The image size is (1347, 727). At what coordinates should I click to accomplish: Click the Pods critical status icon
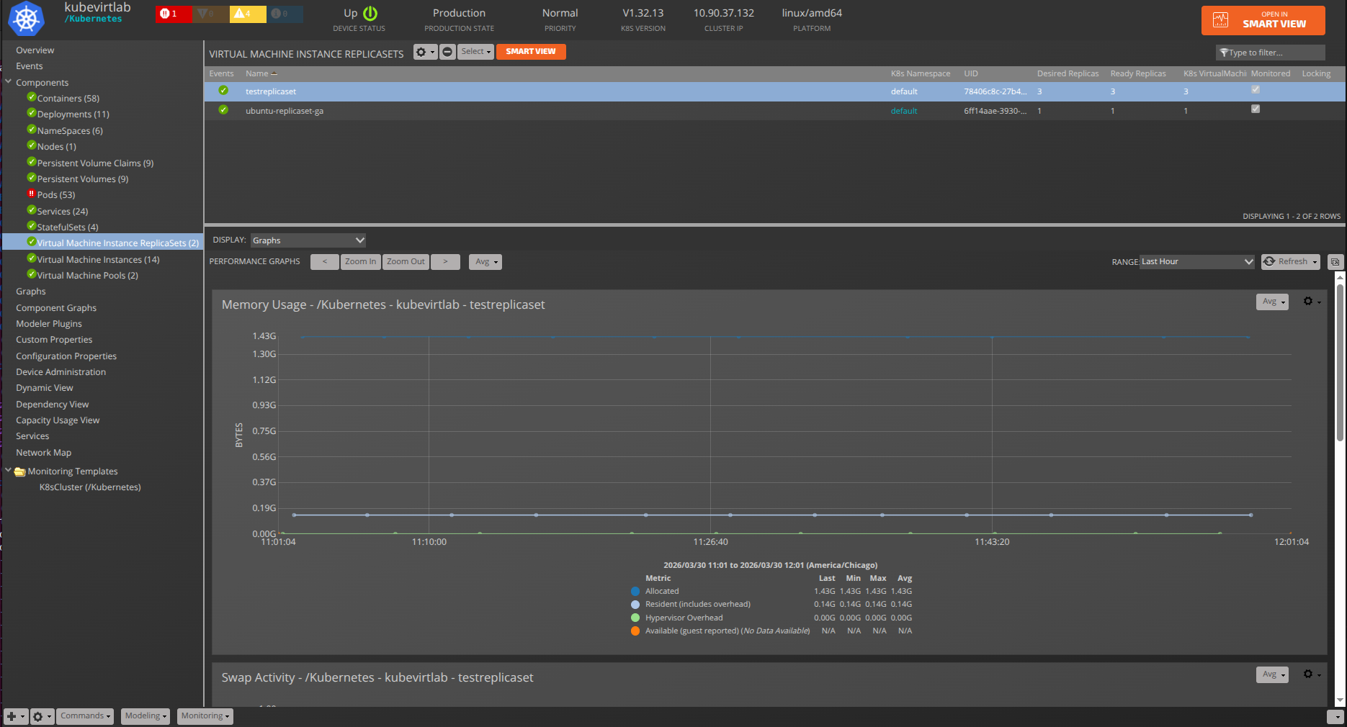(x=31, y=194)
